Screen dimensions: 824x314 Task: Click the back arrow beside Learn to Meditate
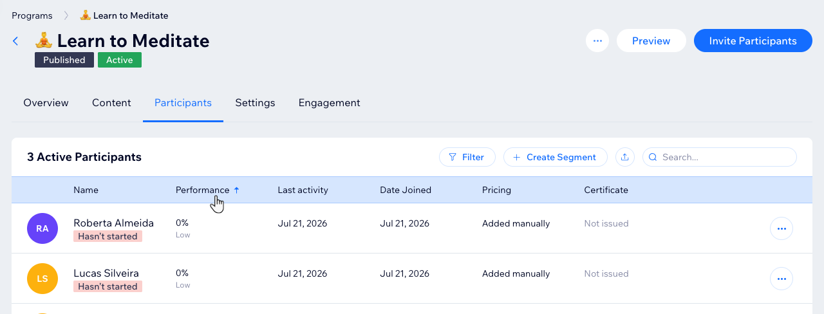(15, 41)
